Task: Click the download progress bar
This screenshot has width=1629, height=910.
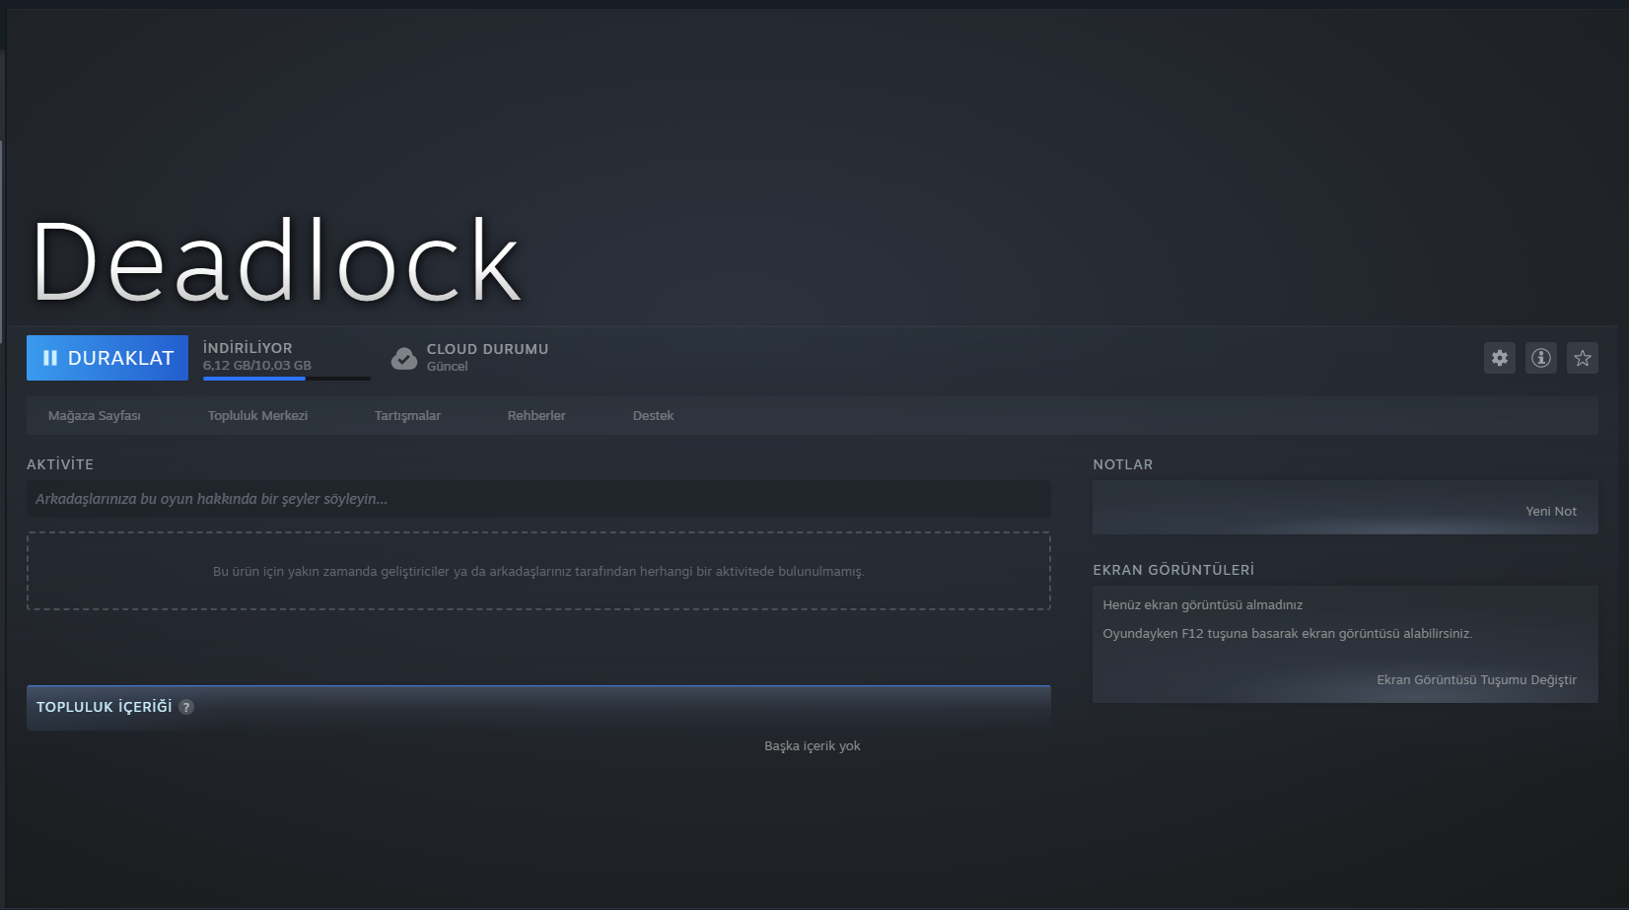Action: [287, 378]
